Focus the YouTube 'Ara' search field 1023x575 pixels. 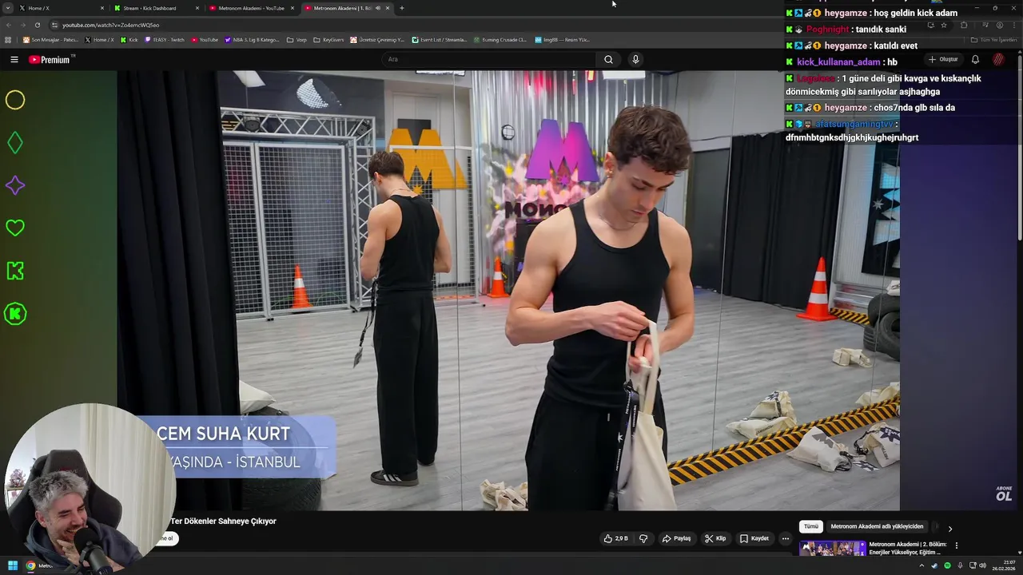click(489, 59)
